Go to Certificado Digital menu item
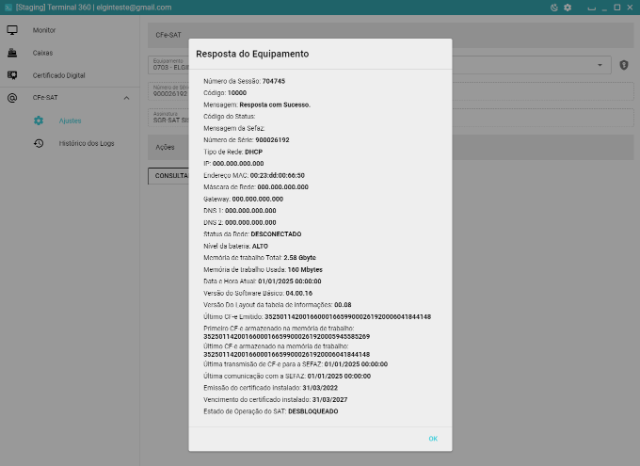640x466 pixels. tap(58, 75)
